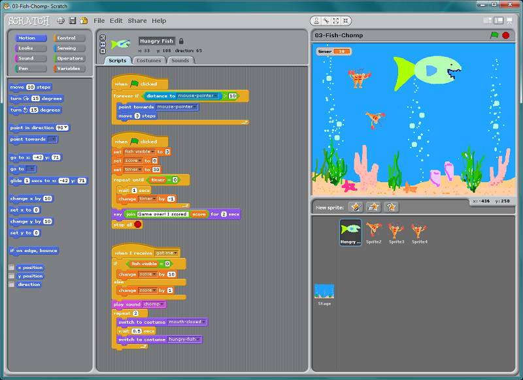Open the Share menu
Screen dimensions: 523x380
pos(137,21)
